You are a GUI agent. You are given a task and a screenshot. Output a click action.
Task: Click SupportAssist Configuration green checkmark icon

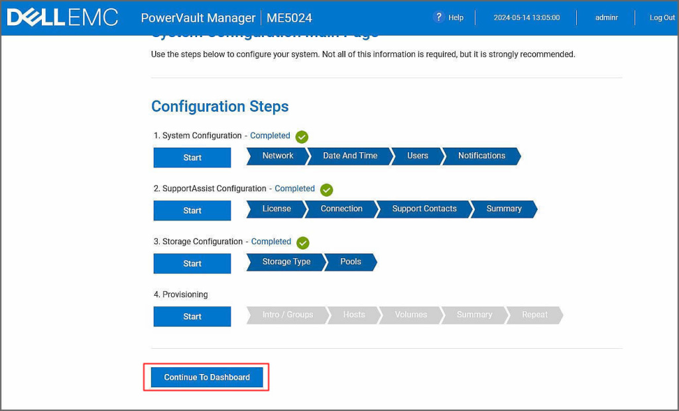point(326,190)
